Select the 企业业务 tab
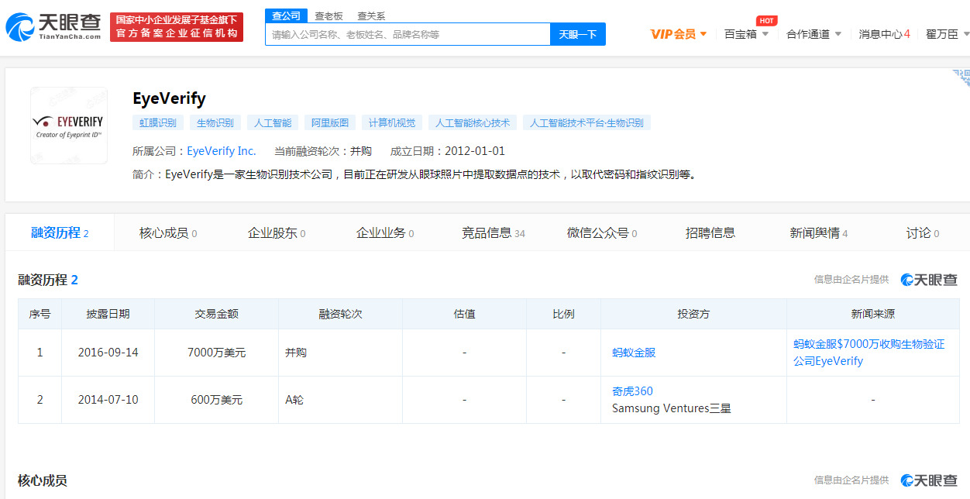970x499 pixels. pyautogui.click(x=385, y=232)
